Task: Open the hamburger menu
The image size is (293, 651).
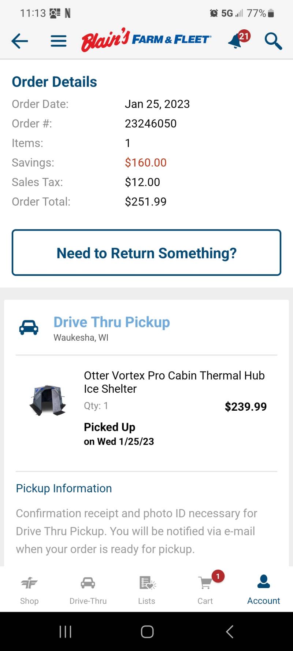Action: 59,41
